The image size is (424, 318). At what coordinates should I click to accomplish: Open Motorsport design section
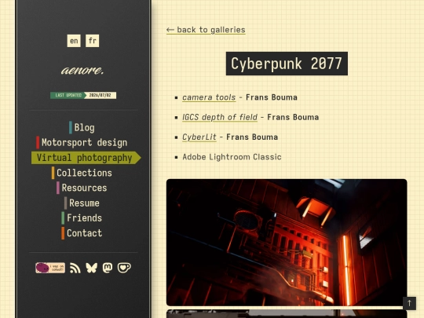pyautogui.click(x=82, y=142)
